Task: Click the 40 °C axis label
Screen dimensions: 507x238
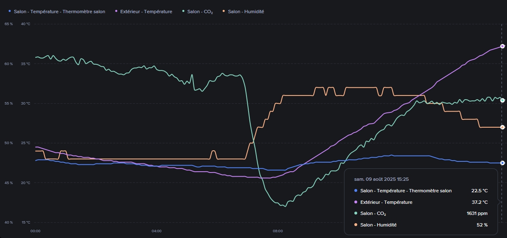Action: (x=26, y=24)
